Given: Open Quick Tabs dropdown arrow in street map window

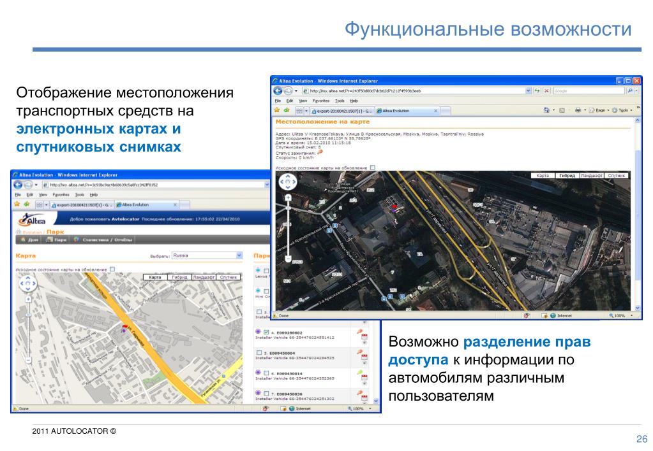Looking at the screenshot, I should [x=46, y=205].
